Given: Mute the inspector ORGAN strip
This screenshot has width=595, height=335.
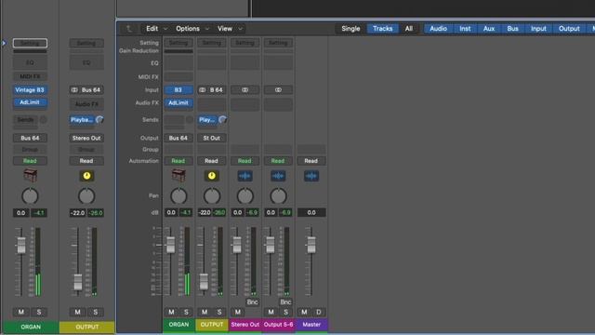Looking at the screenshot, I should coord(21,312).
